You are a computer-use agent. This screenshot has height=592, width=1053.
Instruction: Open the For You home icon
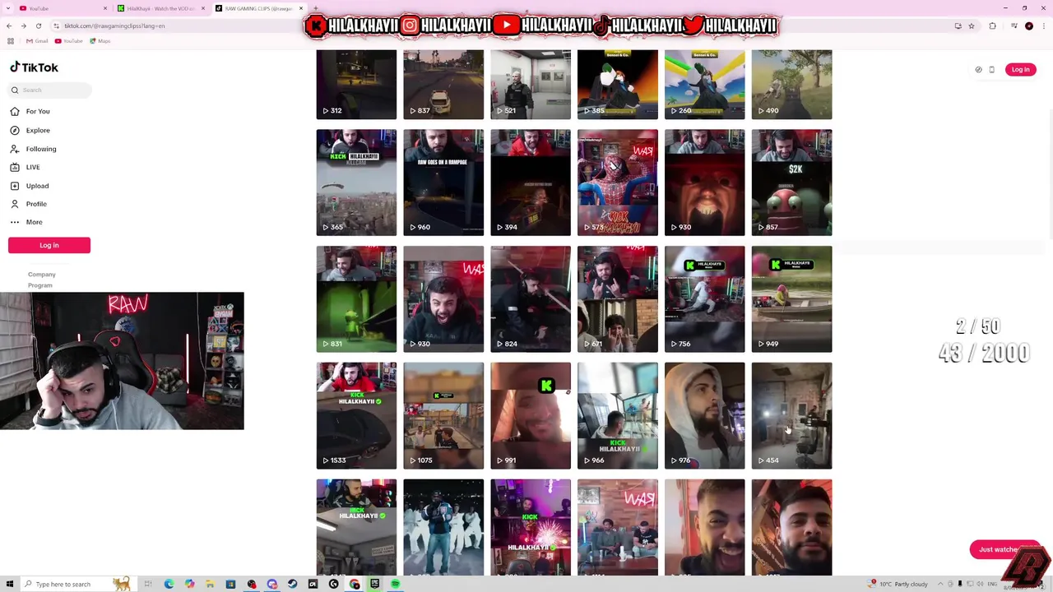[x=15, y=111]
